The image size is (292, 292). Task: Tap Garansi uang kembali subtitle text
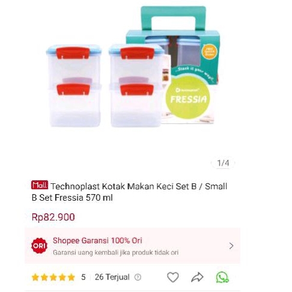(115, 252)
